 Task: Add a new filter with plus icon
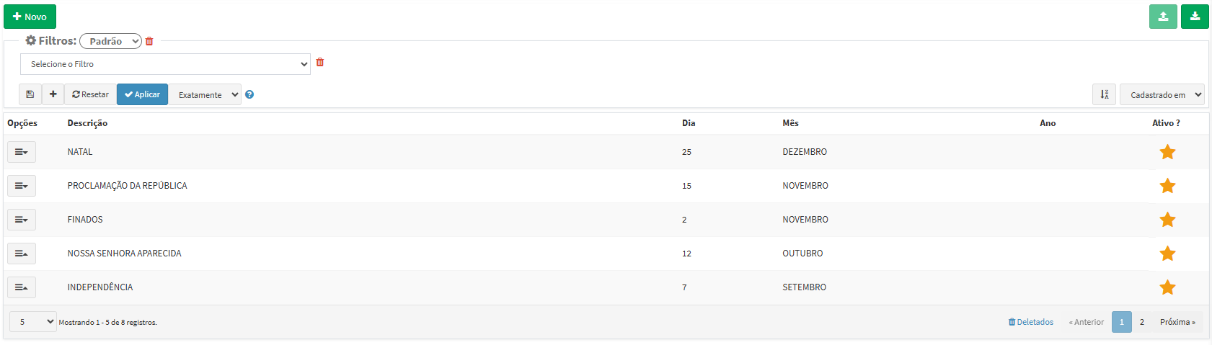[53, 94]
